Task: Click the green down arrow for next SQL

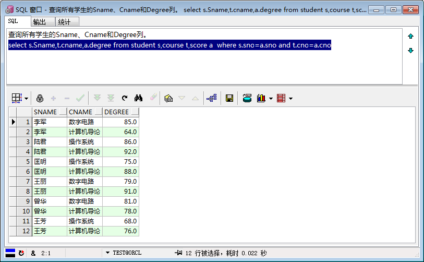Action: click(x=410, y=51)
